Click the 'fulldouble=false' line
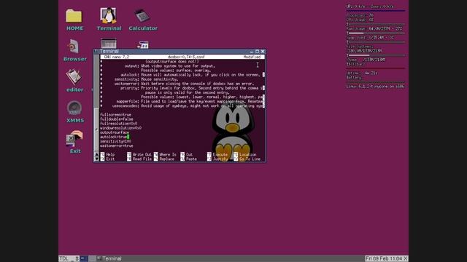 coord(117,119)
